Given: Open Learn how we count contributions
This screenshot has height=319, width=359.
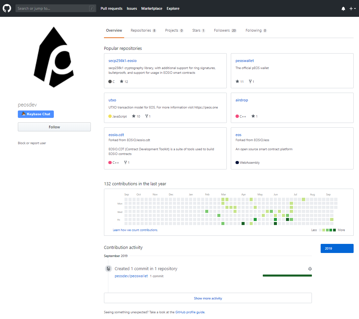Looking at the screenshot, I should 135,230.
